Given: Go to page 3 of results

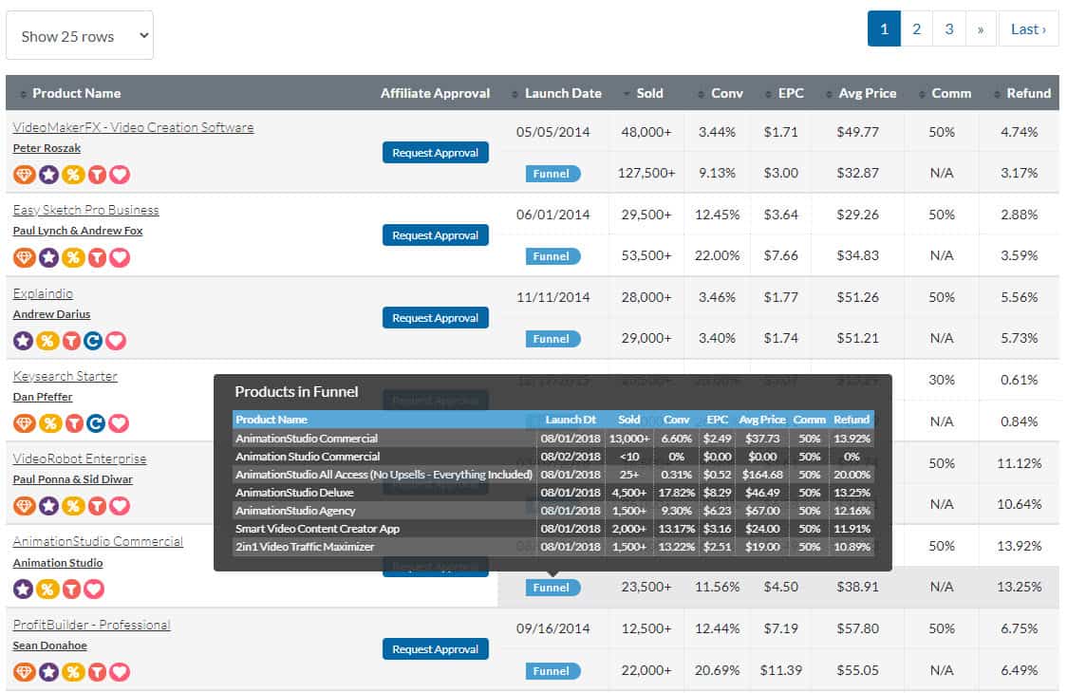Looking at the screenshot, I should click(x=949, y=28).
